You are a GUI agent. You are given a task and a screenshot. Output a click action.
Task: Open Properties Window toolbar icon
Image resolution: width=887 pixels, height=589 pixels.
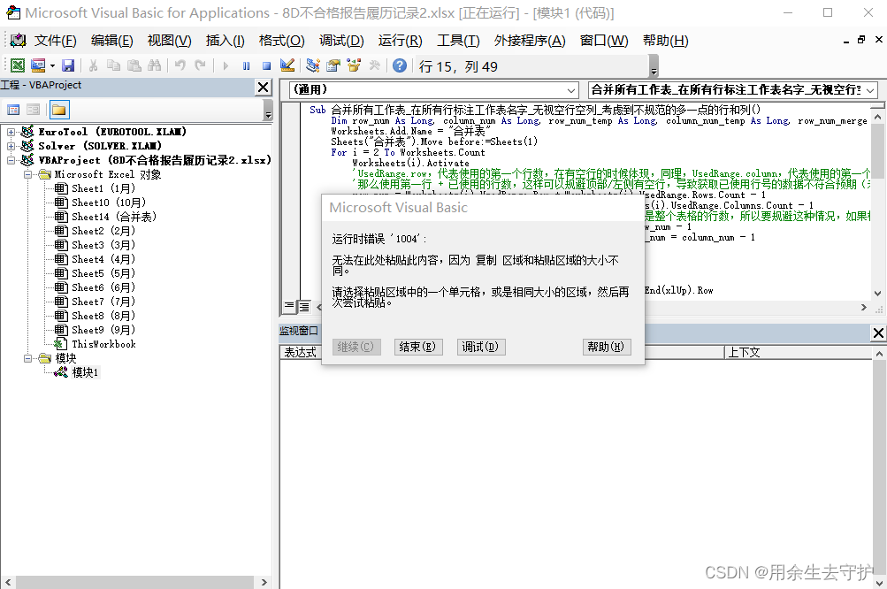coord(333,65)
